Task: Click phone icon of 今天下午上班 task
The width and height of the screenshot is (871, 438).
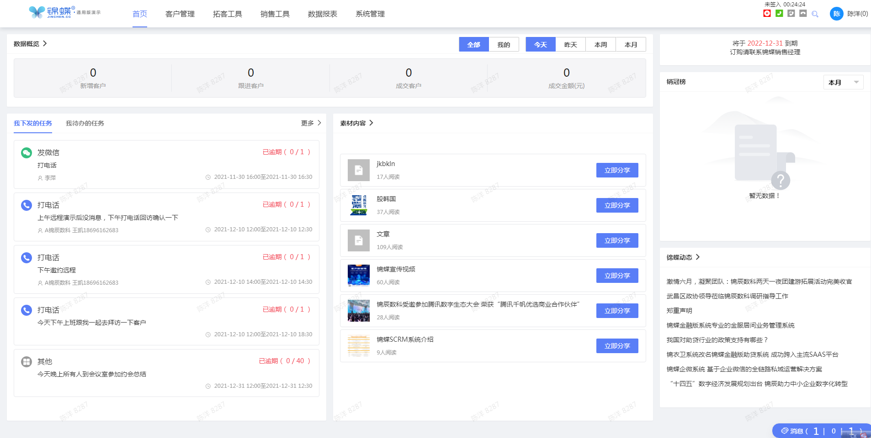Action: [x=27, y=310]
